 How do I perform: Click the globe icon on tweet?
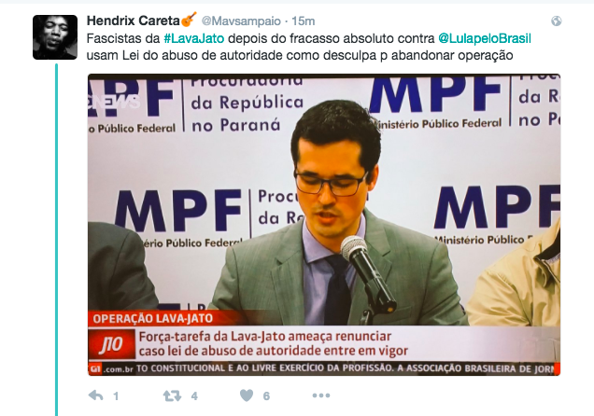(x=556, y=21)
